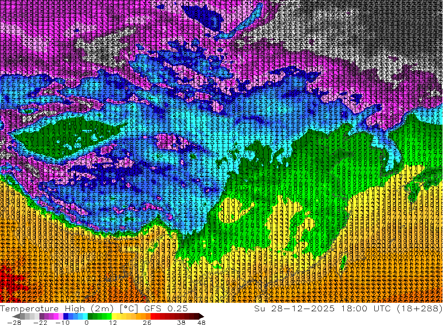Click the 0 legend label
This screenshot has width=443, height=325.
86,323
